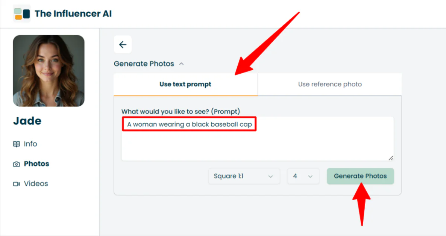Open the photo count dropdown showing 4
Viewport: 446px width, 236px height.
(303, 176)
